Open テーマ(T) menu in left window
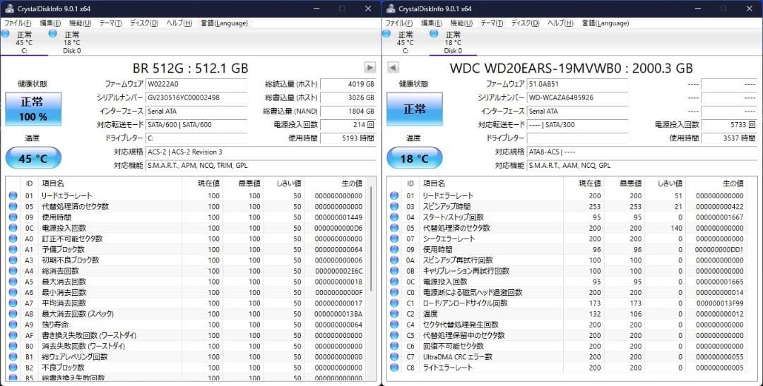The height and width of the screenshot is (386, 763). click(x=110, y=23)
